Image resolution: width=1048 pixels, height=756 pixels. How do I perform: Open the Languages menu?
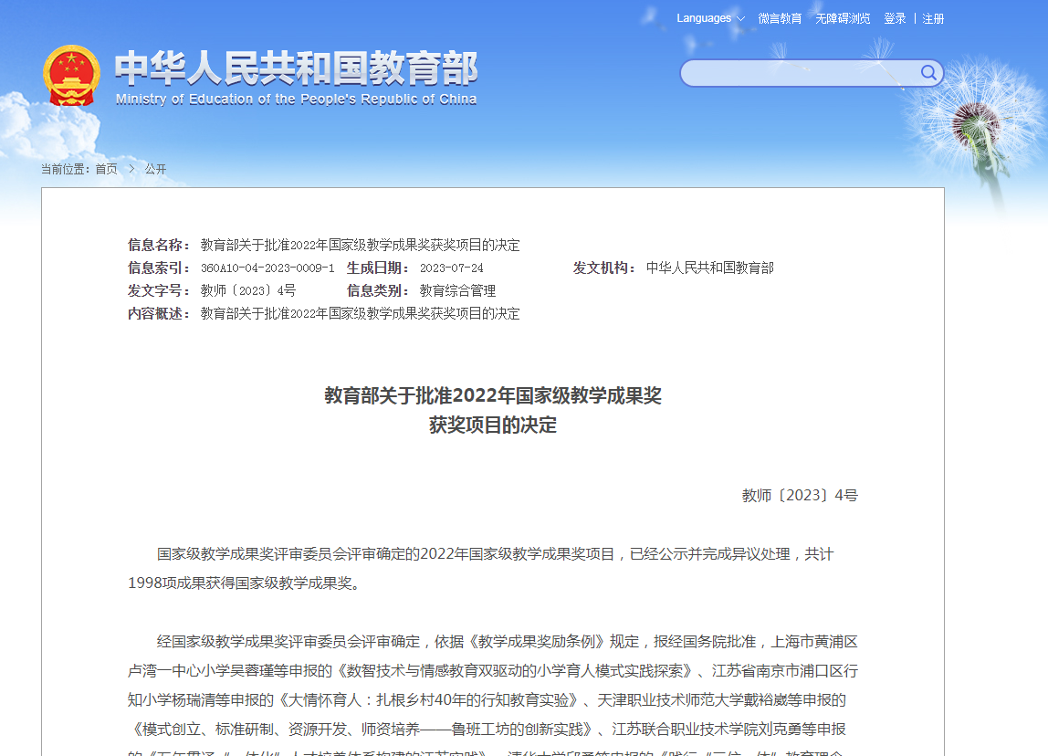pos(704,18)
